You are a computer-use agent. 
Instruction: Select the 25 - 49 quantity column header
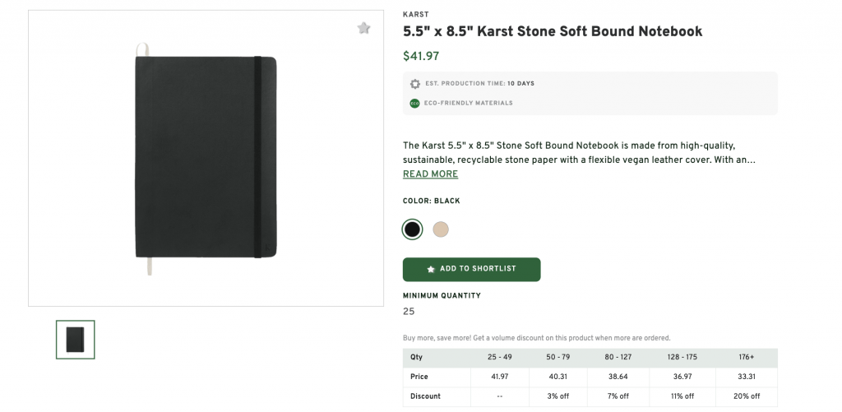click(x=499, y=357)
